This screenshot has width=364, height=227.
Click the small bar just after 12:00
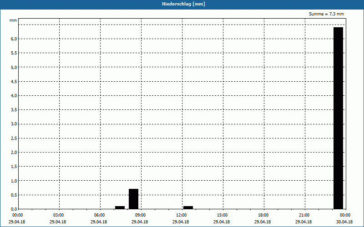click(188, 207)
